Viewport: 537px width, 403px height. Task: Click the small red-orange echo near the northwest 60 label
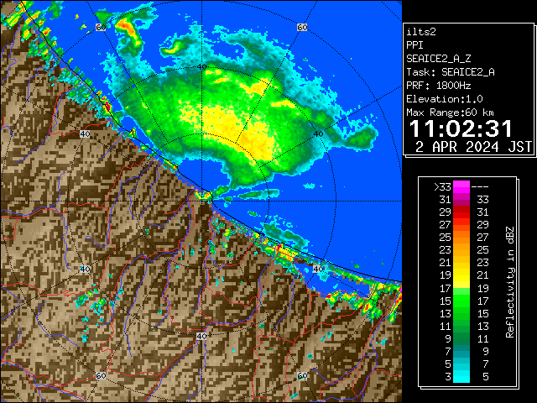128,29
